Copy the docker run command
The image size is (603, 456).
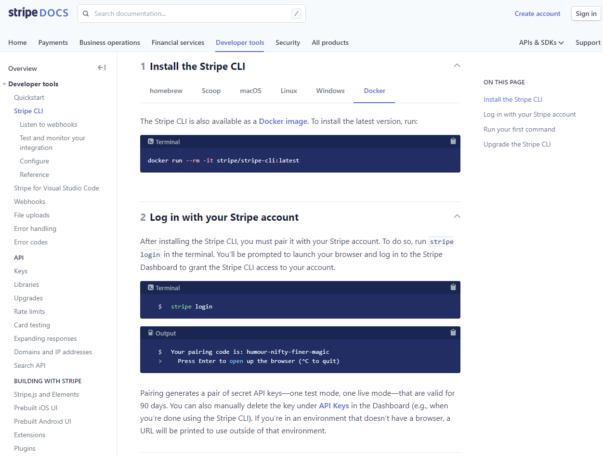click(453, 141)
